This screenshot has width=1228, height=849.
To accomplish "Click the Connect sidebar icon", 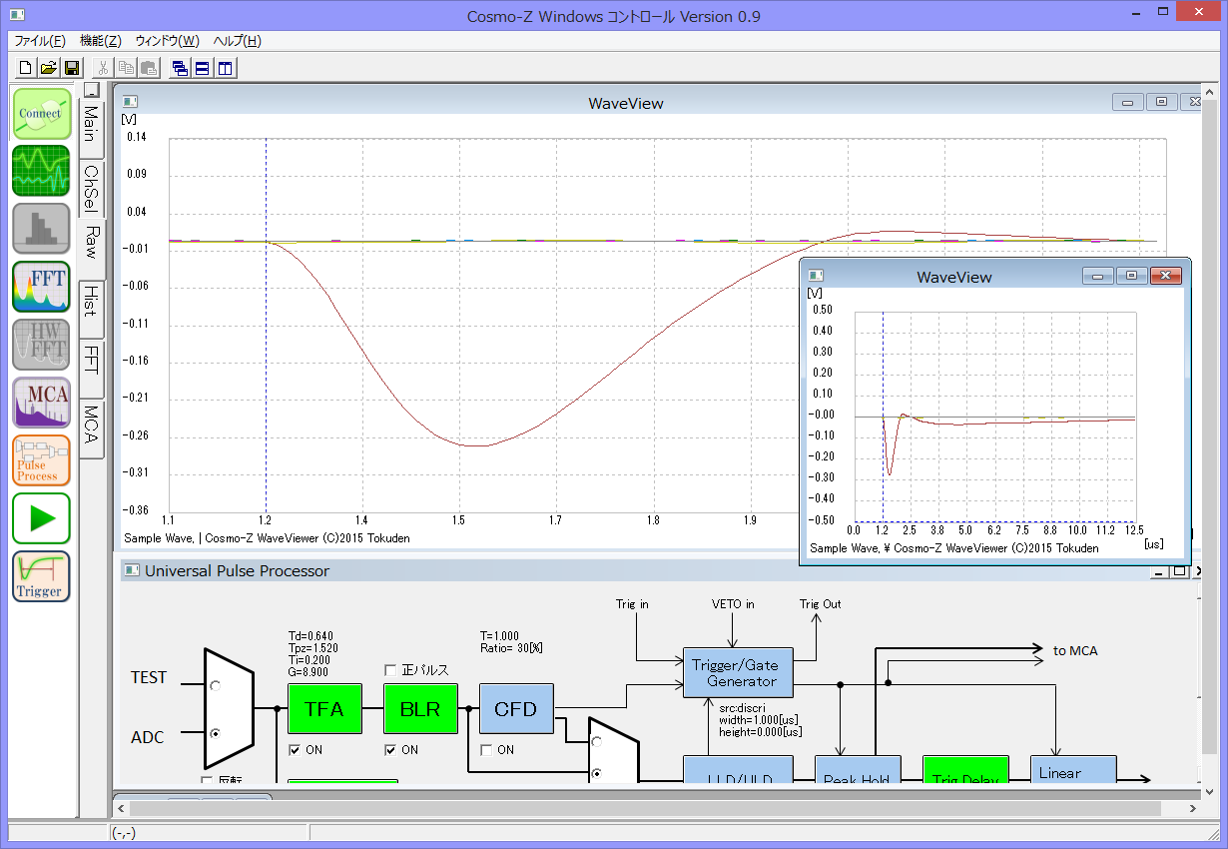I will 41,114.
